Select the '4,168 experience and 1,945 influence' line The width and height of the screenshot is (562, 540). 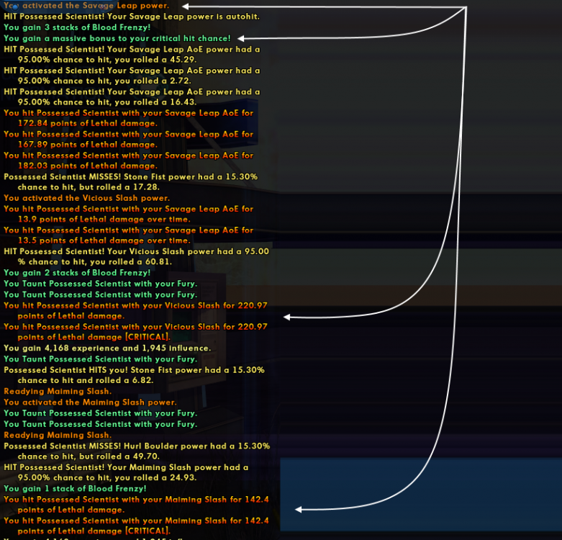pos(107,348)
